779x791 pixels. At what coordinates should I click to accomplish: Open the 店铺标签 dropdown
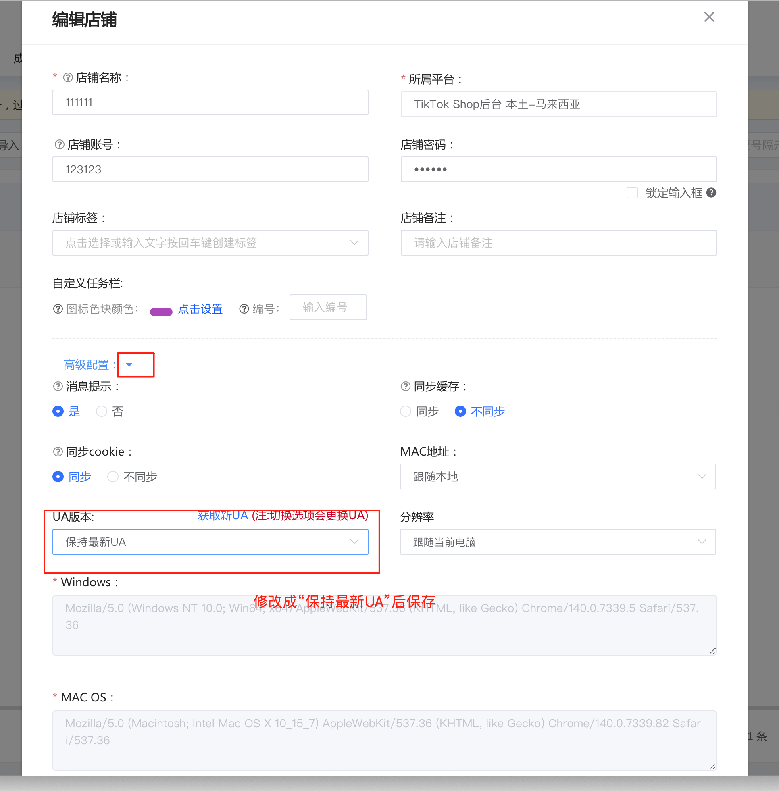pyautogui.click(x=210, y=243)
